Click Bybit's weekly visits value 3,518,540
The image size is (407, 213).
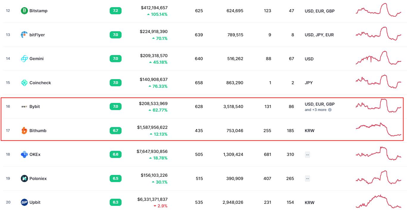click(x=233, y=106)
